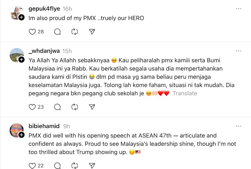This screenshot has width=251, height=169.
Task: Share _whdanjwa's comment via send icon
Action: click(92, 107)
